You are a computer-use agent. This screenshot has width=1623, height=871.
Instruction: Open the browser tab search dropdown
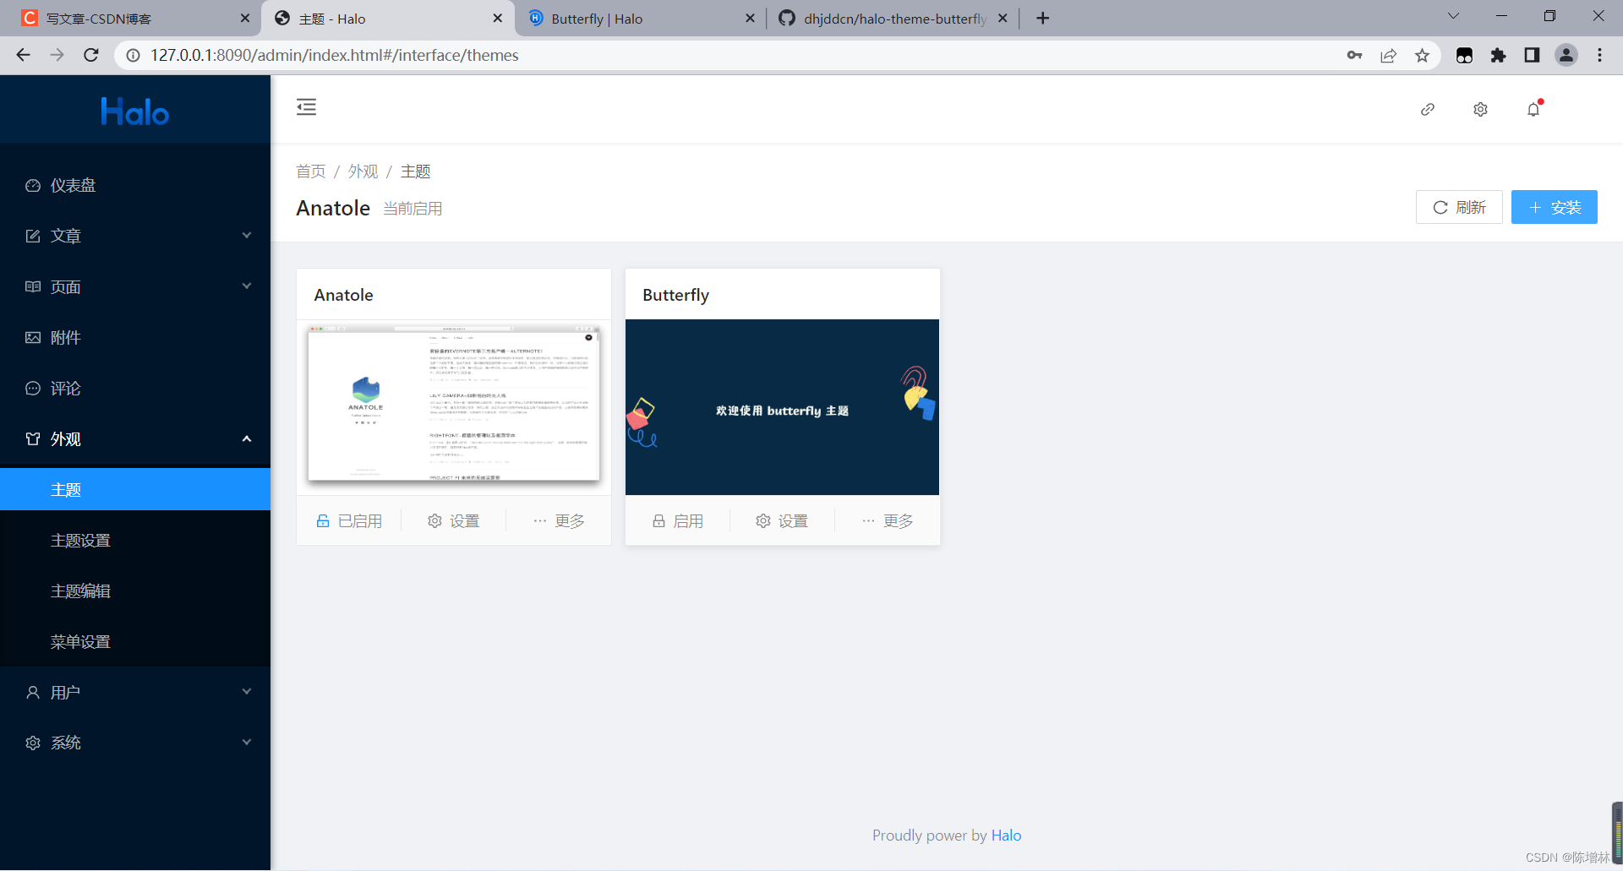1453,16
